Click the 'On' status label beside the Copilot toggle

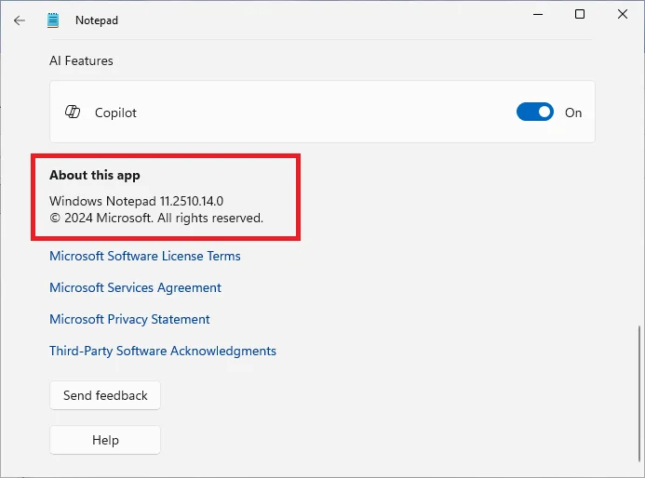tap(573, 113)
